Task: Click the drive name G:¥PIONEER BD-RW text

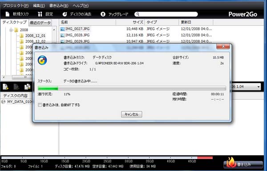Action: pyautogui.click(x=119, y=63)
